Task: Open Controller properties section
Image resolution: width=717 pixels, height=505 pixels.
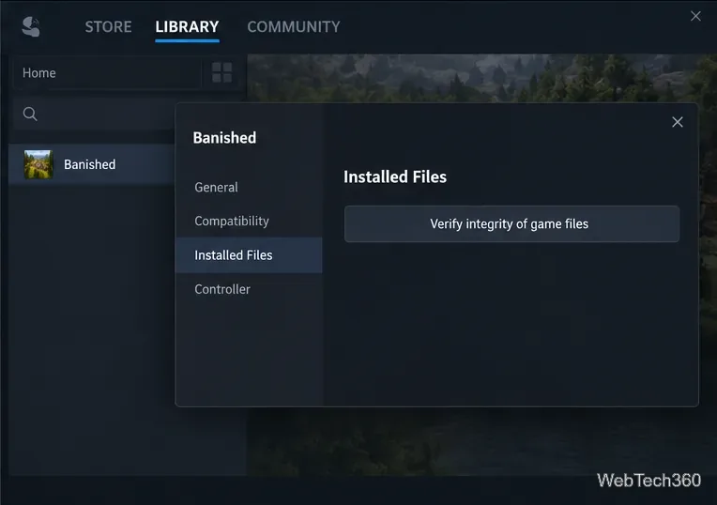Action: [249, 289]
